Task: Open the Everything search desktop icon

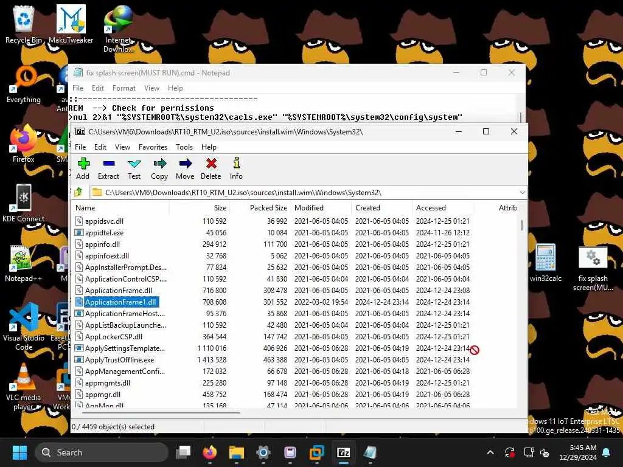Action: 24,85
